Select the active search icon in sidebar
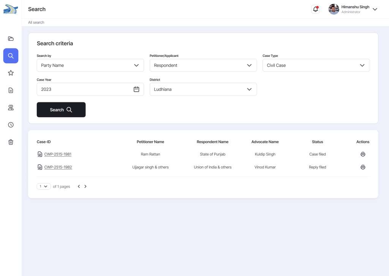The image size is (389, 276). tap(11, 56)
